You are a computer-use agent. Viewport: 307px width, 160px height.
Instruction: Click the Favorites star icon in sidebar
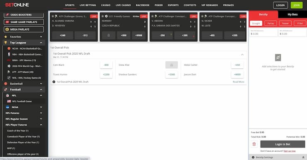coord(6,37)
